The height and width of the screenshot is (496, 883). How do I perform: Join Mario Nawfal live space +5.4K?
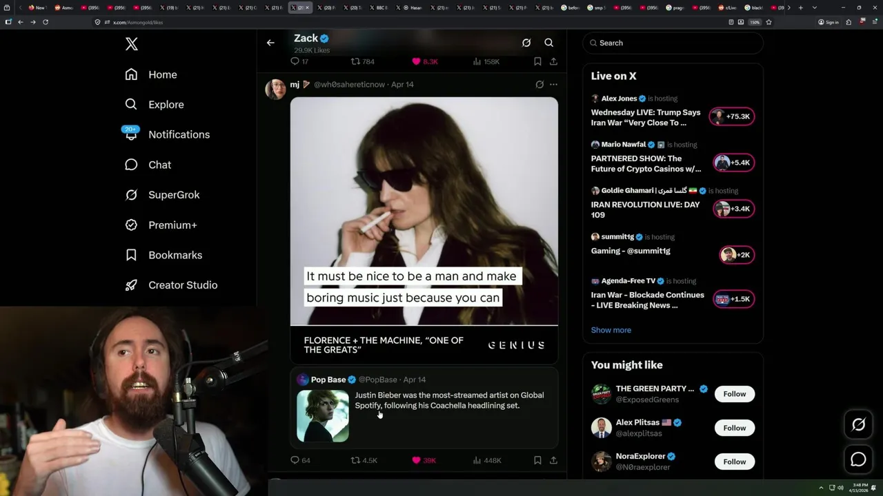(x=734, y=163)
